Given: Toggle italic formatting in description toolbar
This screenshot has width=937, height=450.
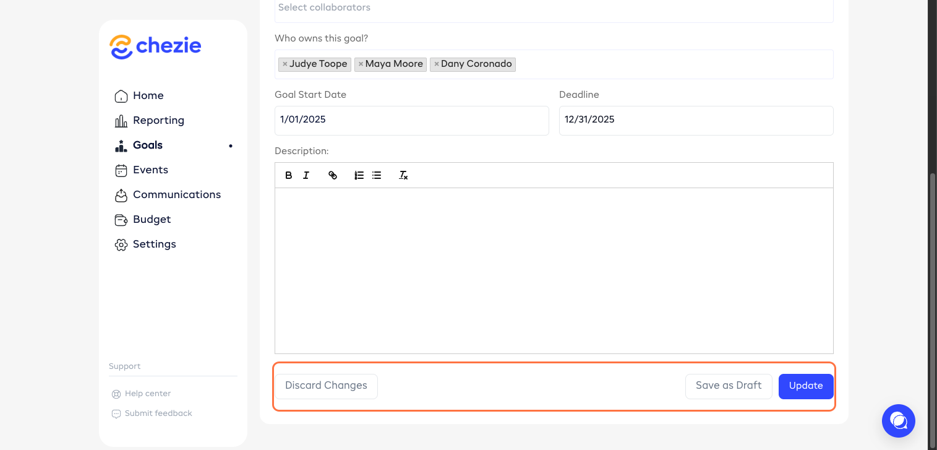Looking at the screenshot, I should pyautogui.click(x=306, y=176).
